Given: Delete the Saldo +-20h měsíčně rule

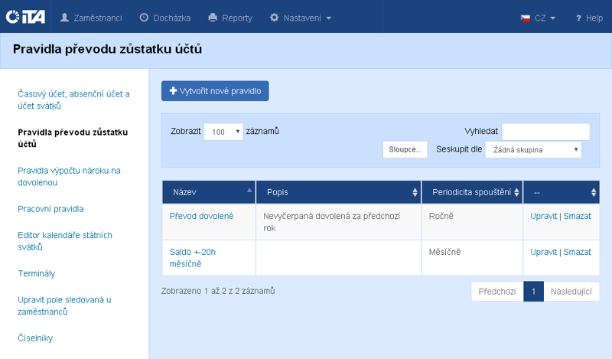Looking at the screenshot, I should tap(577, 252).
